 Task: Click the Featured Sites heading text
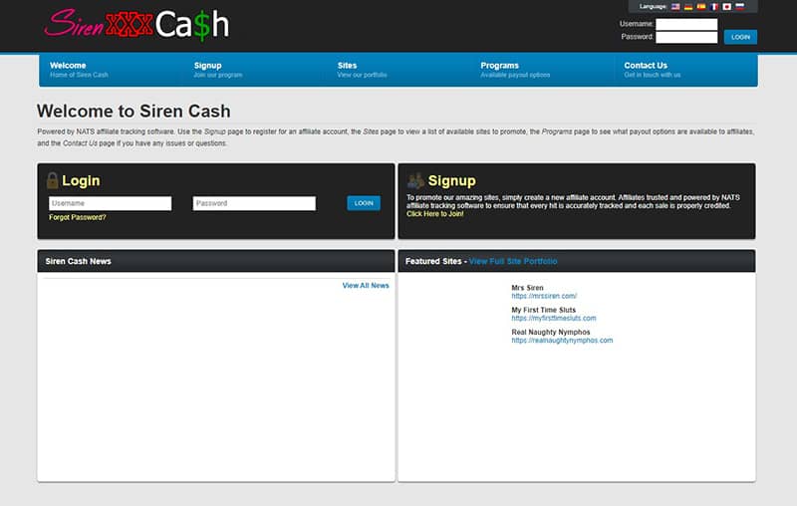pyautogui.click(x=433, y=261)
